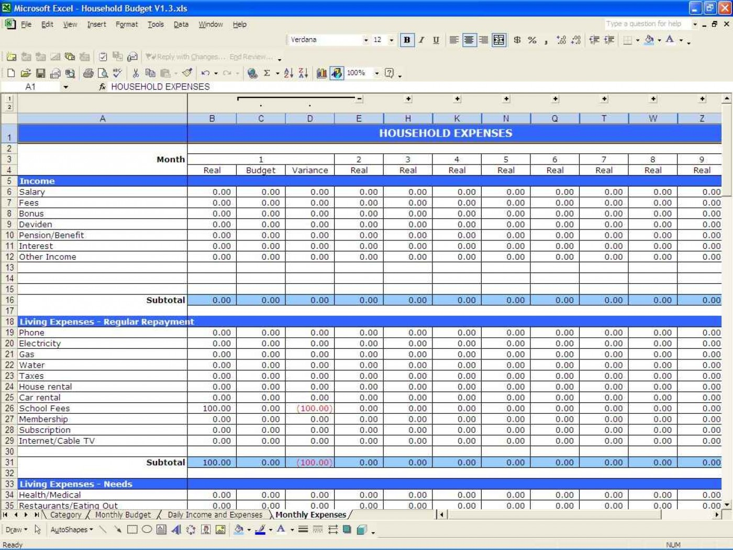Apply Currency Style with the dollar icon
The width and height of the screenshot is (733, 550).
517,40
